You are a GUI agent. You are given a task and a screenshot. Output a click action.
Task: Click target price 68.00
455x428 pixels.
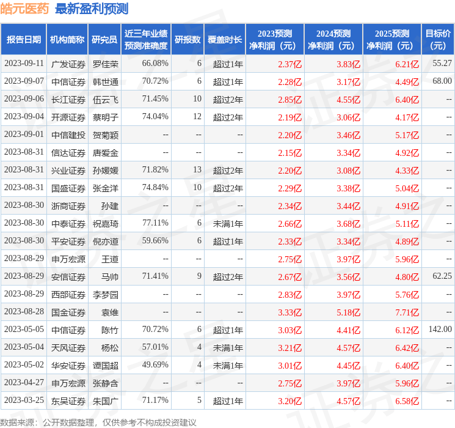coord(442,81)
